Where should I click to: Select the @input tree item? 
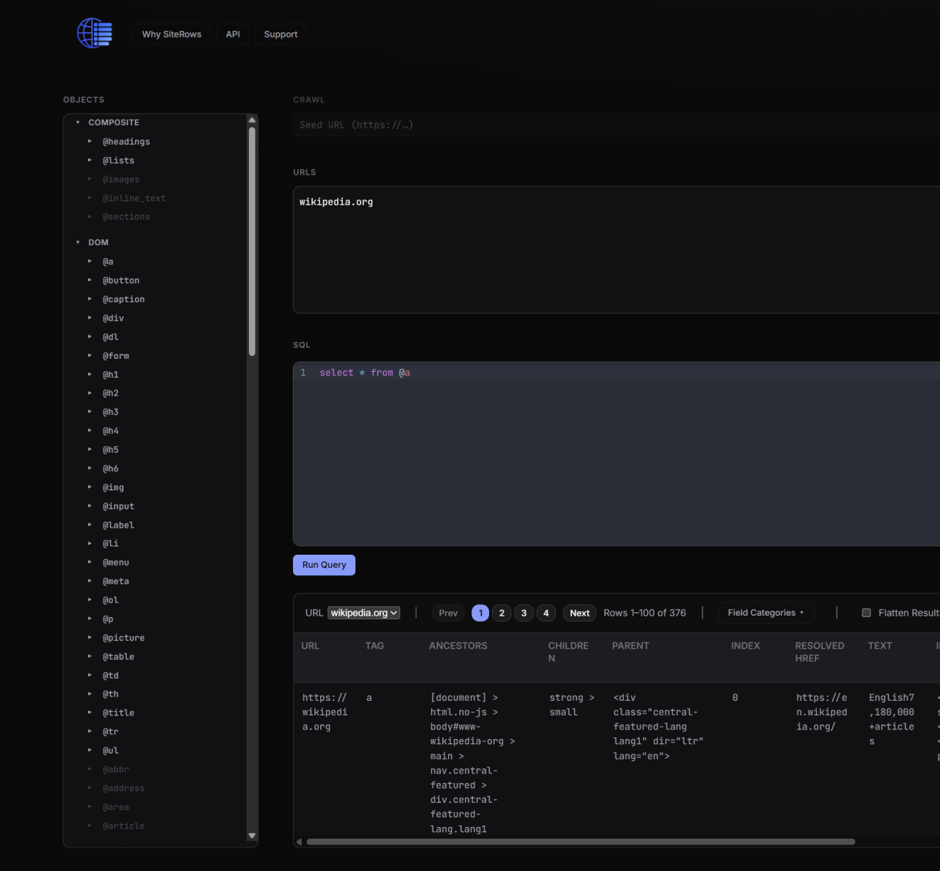click(118, 506)
